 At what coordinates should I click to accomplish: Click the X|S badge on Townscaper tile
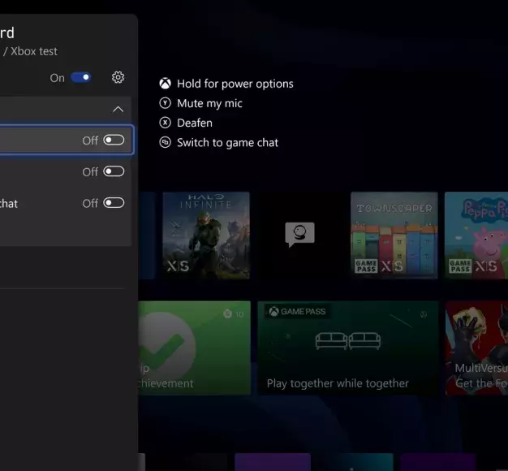(x=392, y=266)
